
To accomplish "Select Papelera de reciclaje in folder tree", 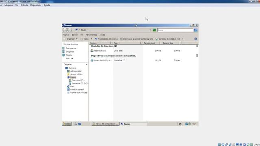I will [79, 93].
